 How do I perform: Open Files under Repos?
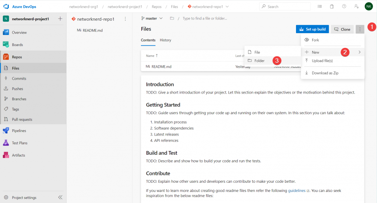33,68
